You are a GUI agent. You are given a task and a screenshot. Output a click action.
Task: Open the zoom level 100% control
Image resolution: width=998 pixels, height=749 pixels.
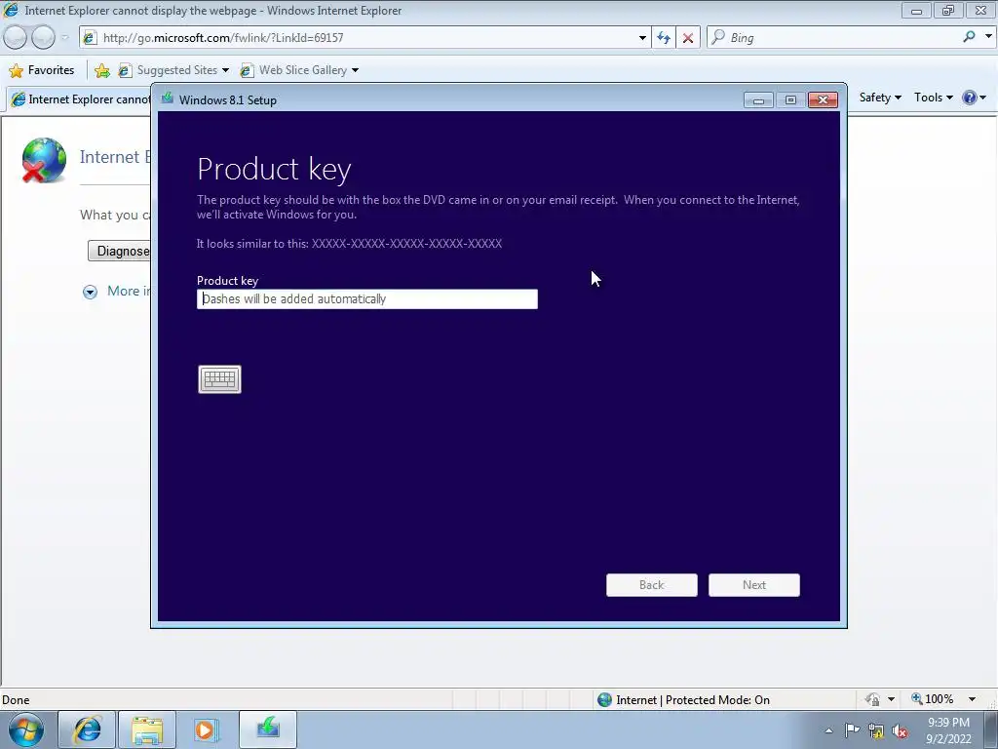933,699
